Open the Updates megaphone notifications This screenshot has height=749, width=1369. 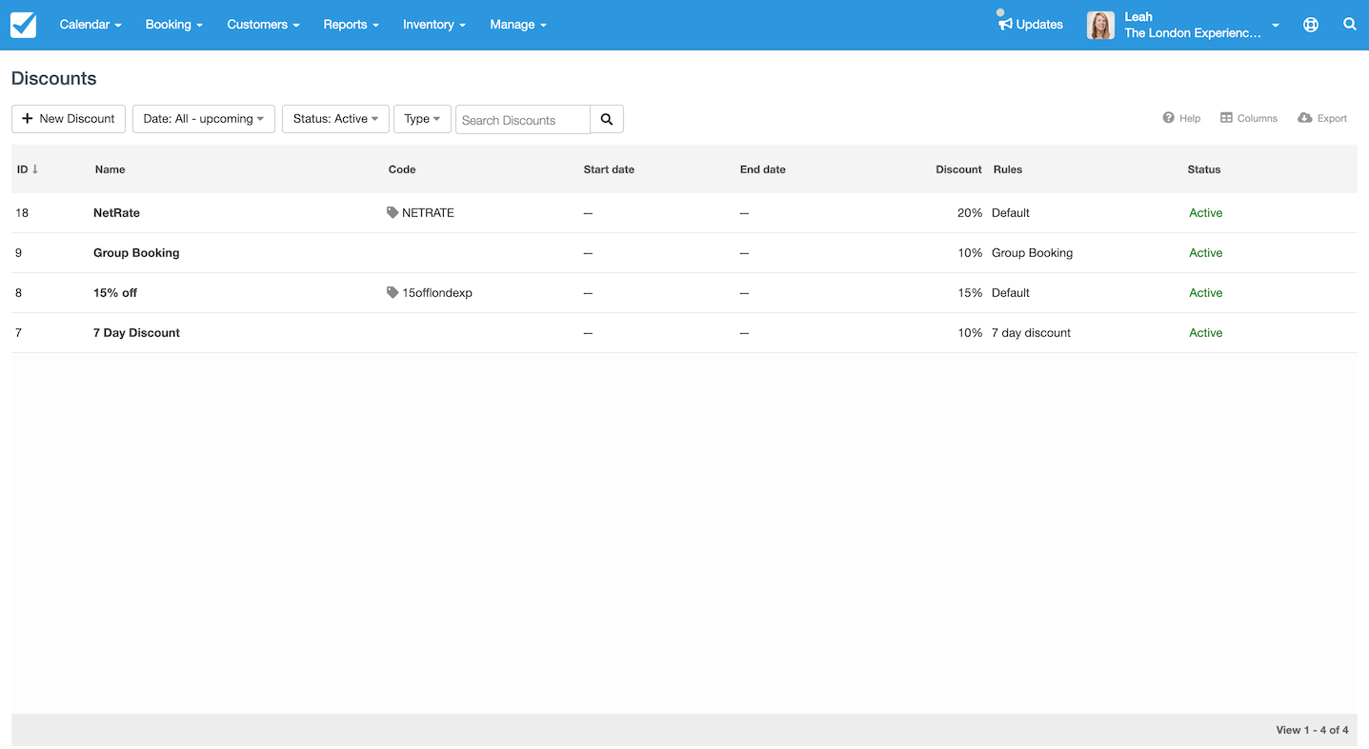[1031, 25]
